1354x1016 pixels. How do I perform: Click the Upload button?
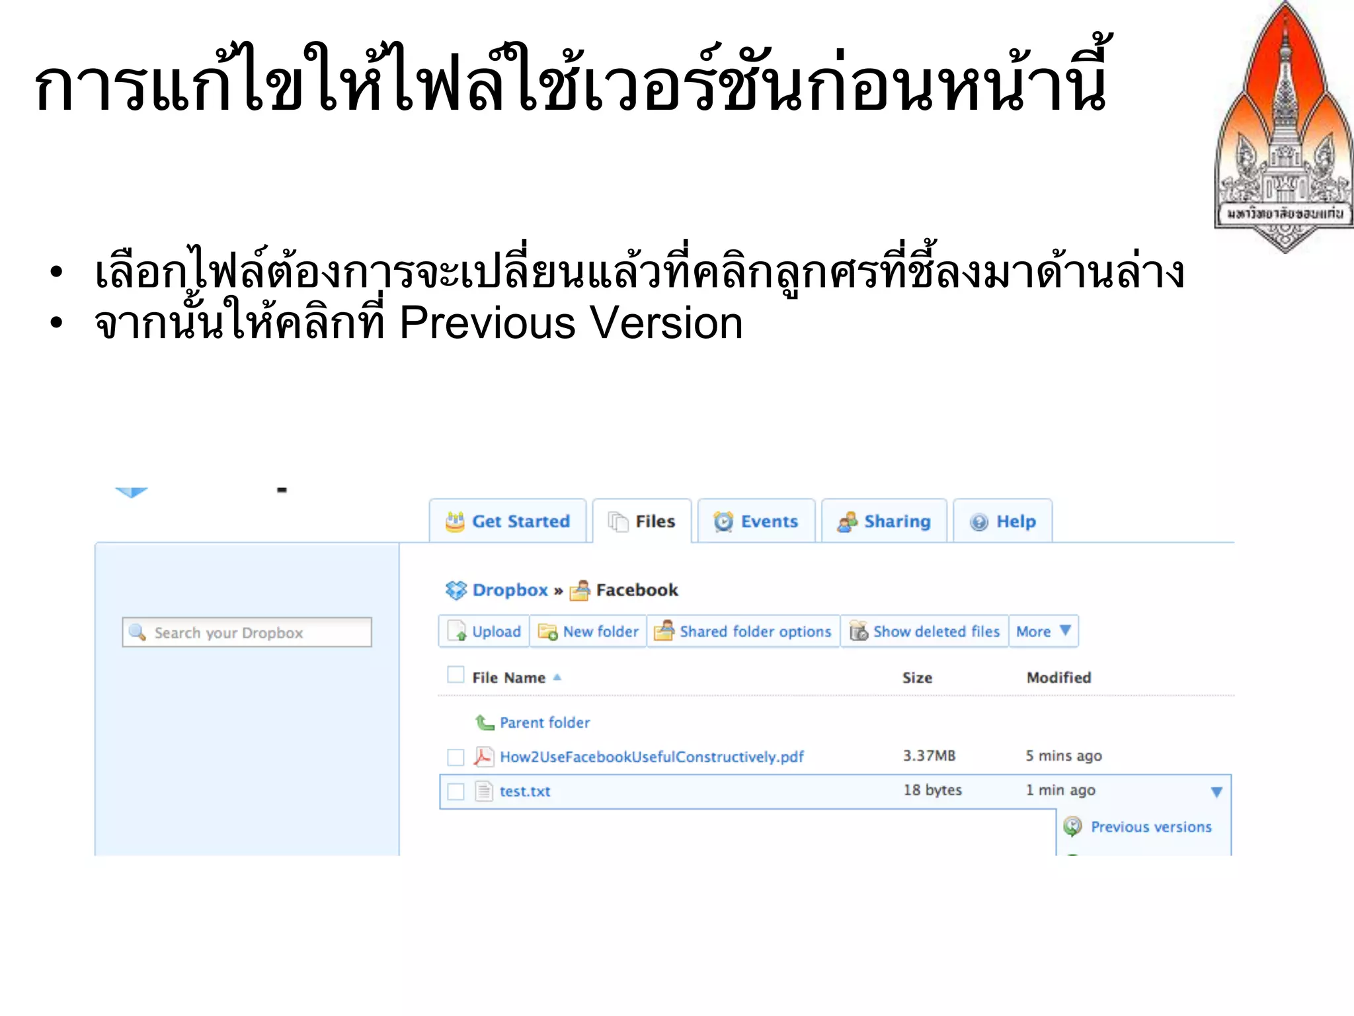pyautogui.click(x=484, y=632)
